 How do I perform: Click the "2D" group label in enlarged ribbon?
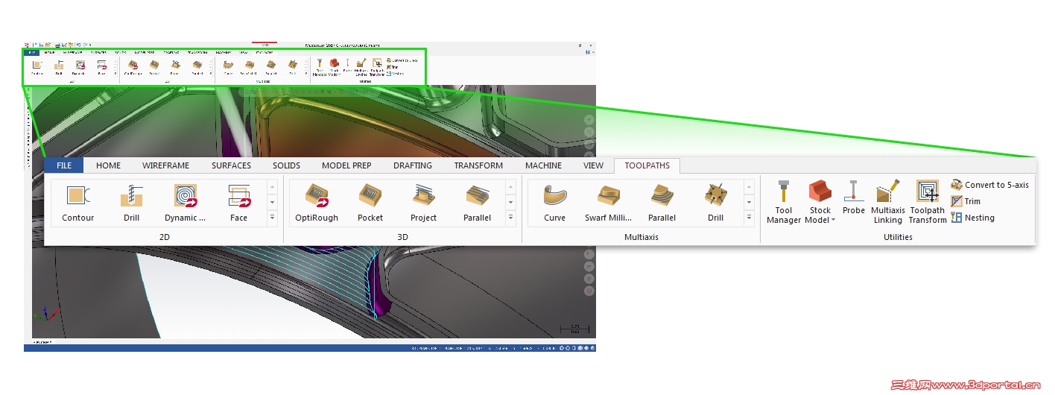click(165, 237)
